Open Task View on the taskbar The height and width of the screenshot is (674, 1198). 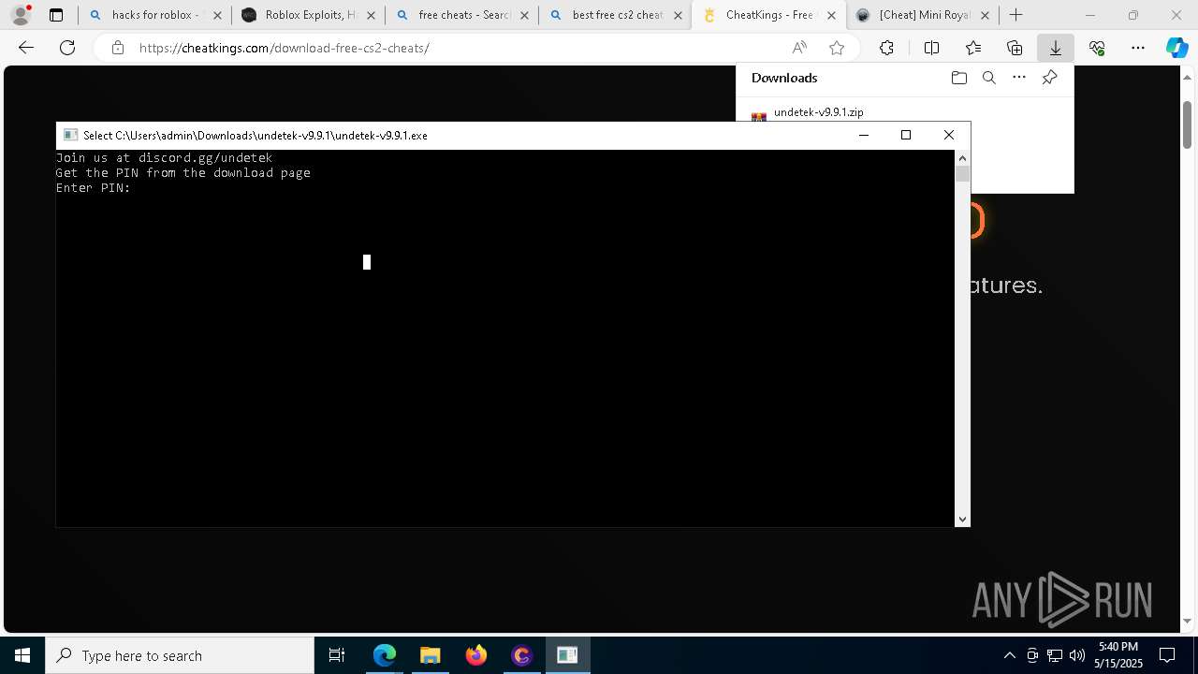(337, 655)
